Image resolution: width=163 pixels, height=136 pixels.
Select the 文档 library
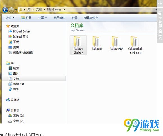[x=34, y=79]
